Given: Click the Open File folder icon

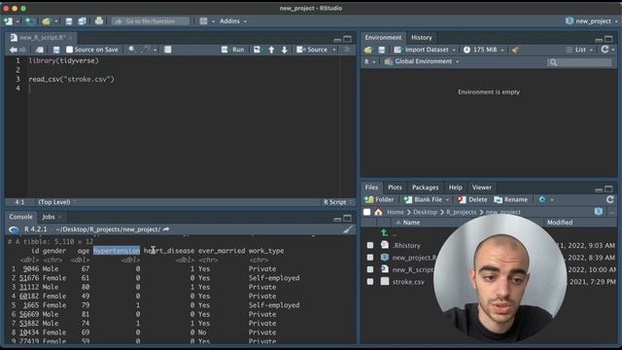Looking at the screenshot, I should tap(46, 21).
